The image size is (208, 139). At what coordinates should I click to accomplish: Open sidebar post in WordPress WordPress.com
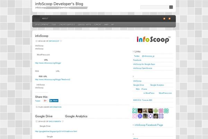(158, 93)
